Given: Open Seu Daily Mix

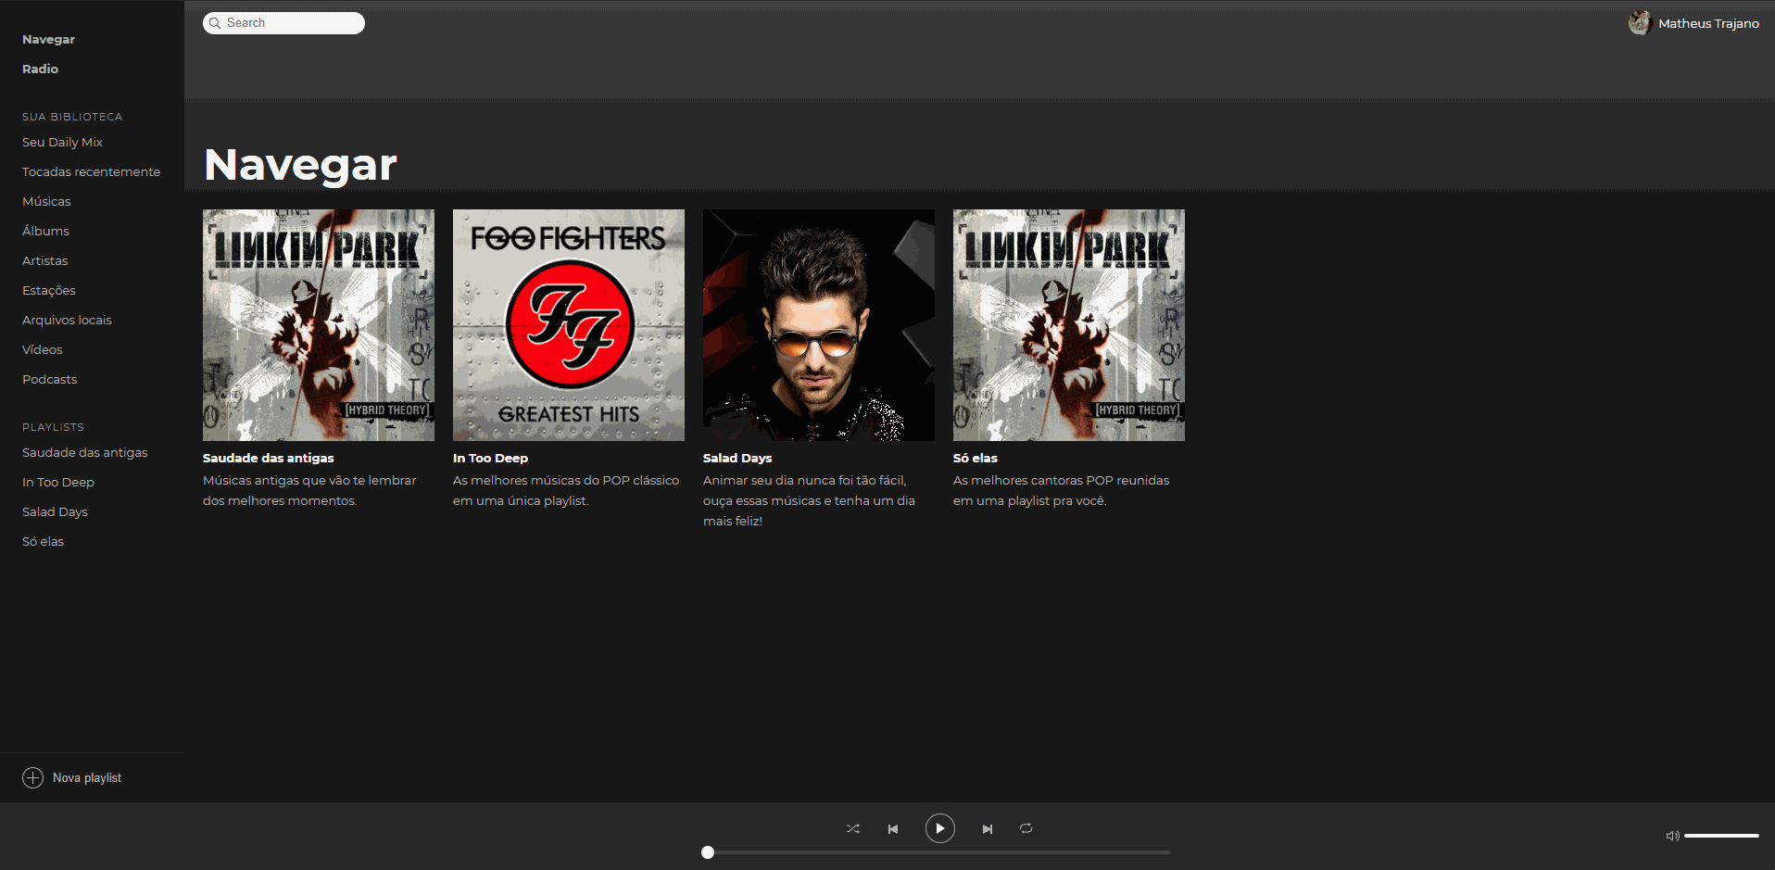Looking at the screenshot, I should pyautogui.click(x=62, y=143).
